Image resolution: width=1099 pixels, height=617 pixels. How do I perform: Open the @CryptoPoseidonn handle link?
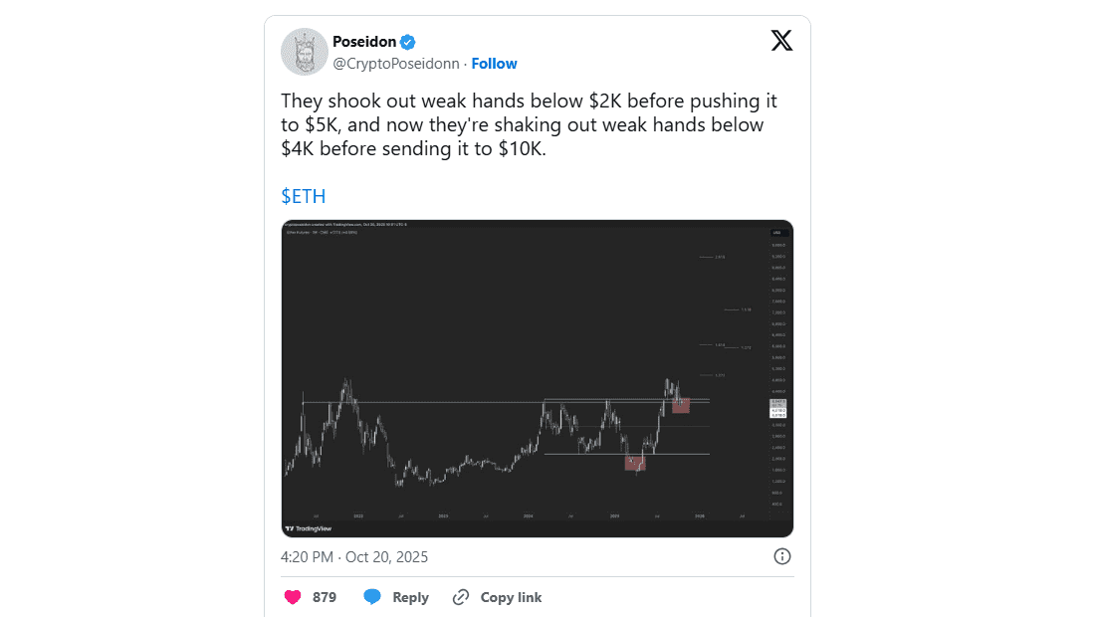[x=396, y=64]
